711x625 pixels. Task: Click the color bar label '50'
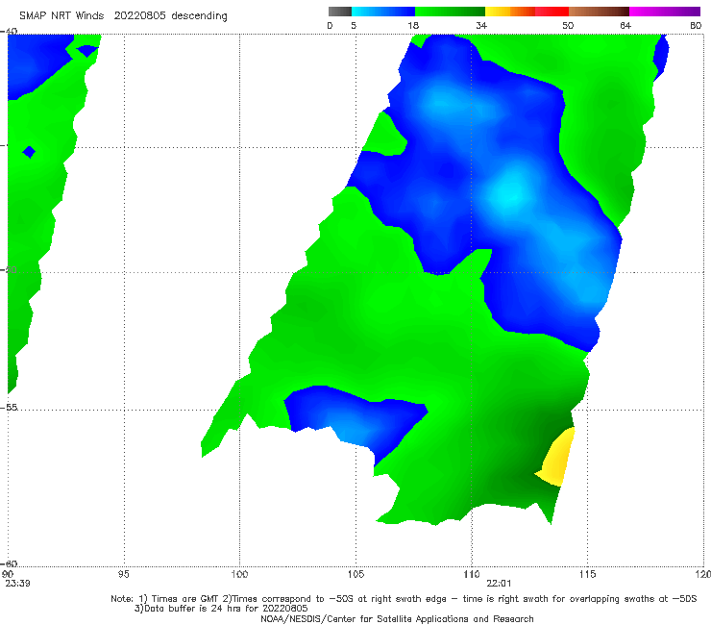pos(568,25)
